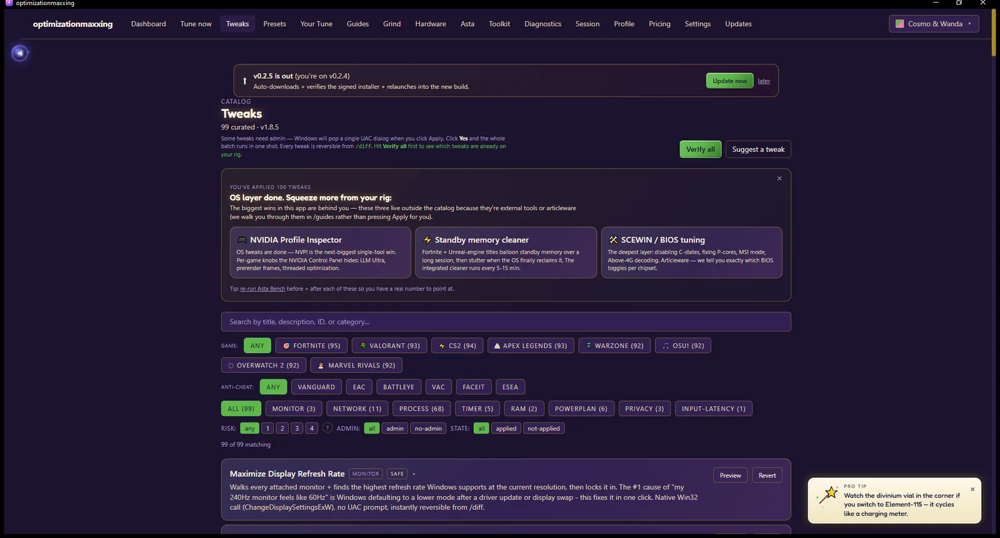Go to the Your Tune tab

[316, 24]
